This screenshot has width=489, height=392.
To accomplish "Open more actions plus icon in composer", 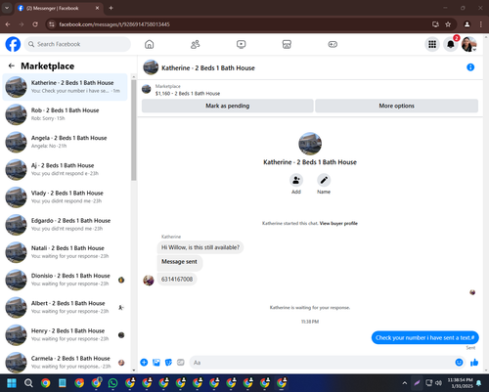I will point(144,363).
